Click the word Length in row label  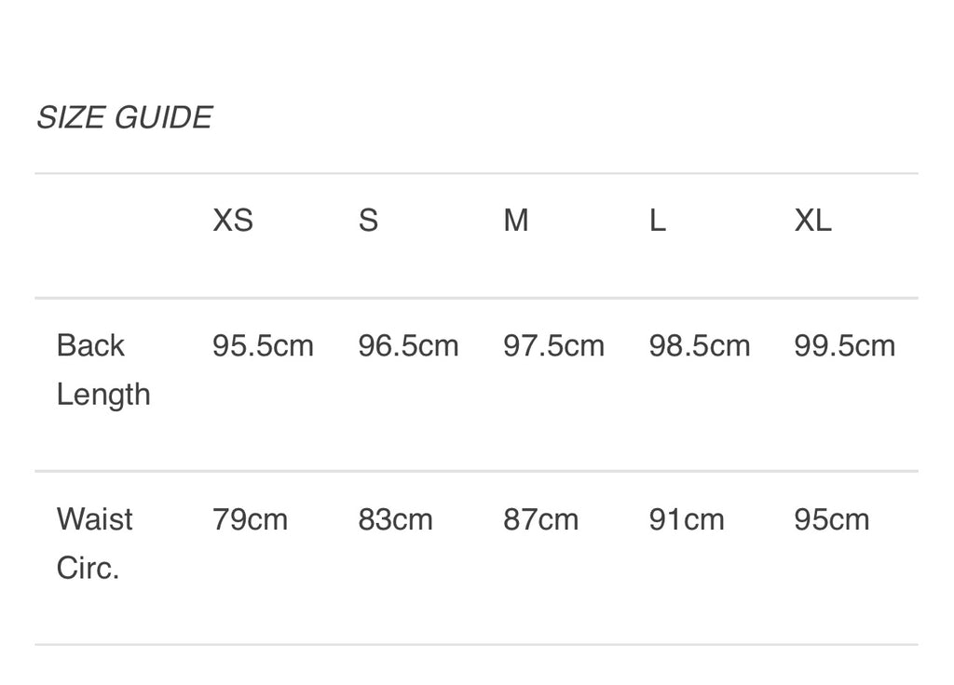point(102,395)
